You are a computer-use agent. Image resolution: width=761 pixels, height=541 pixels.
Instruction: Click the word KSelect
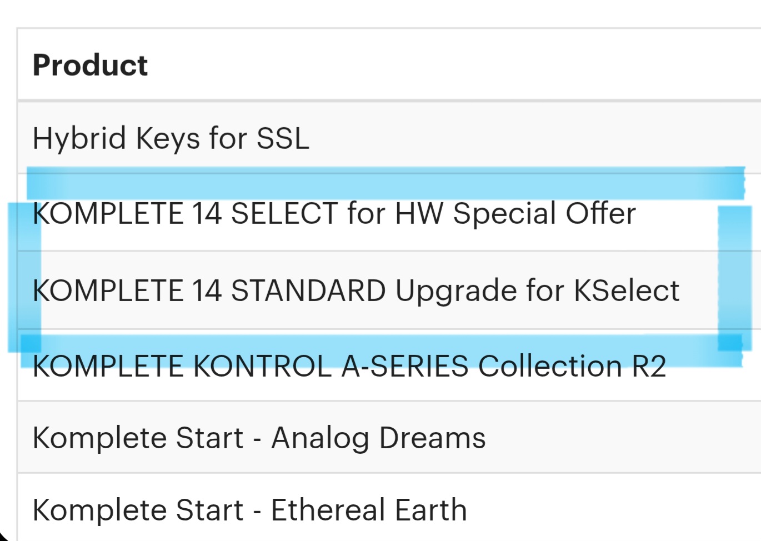[x=627, y=290]
